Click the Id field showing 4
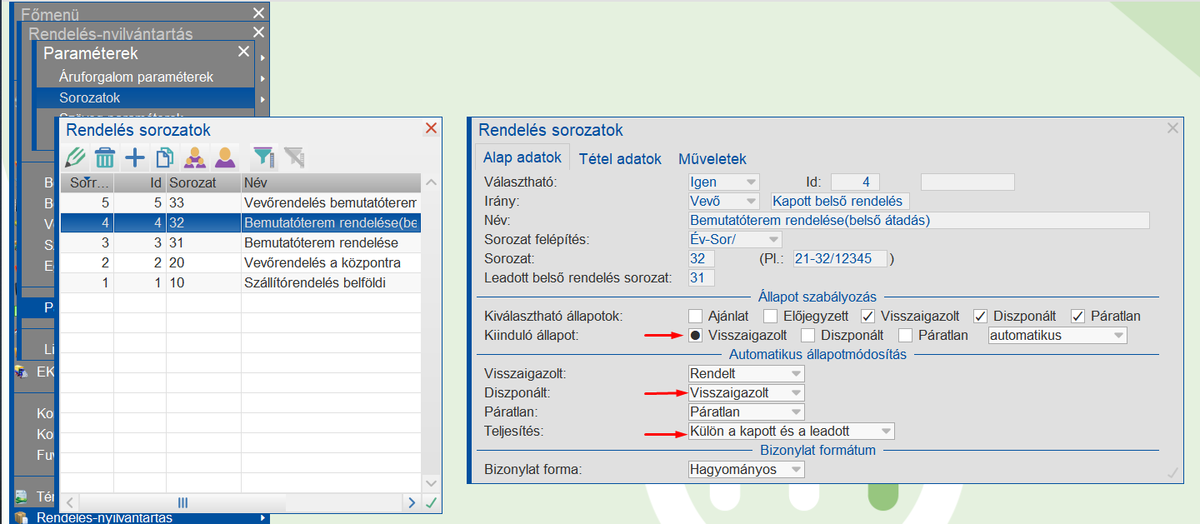Image resolution: width=1200 pixels, height=524 pixels. (855, 182)
